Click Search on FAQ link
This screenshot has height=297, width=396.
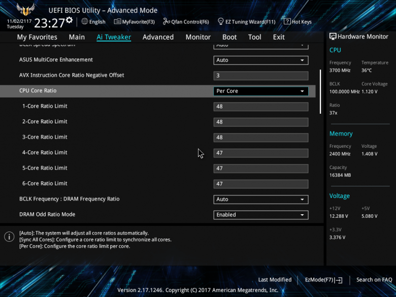374,280
